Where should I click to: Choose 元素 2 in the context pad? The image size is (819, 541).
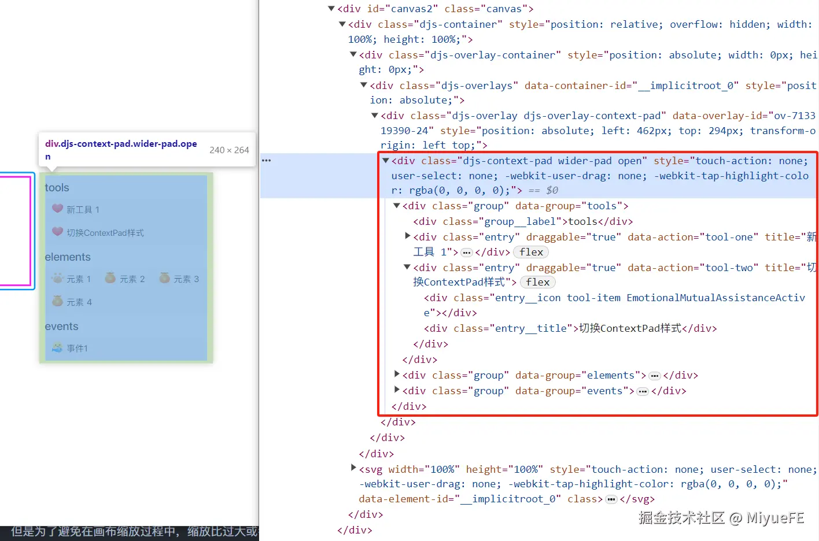point(124,279)
